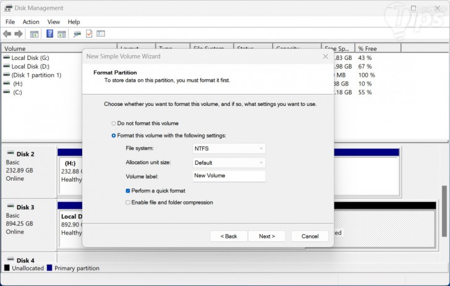Click the drive icon beside Local Disk (G:)
The image size is (450, 286).
coord(6,58)
